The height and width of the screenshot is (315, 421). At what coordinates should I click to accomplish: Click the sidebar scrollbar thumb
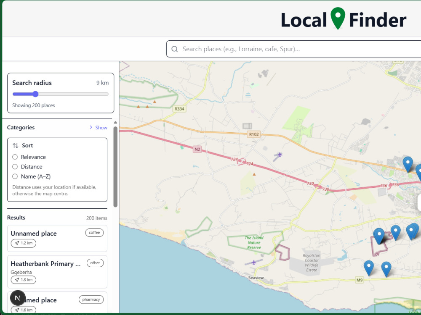pos(115,167)
